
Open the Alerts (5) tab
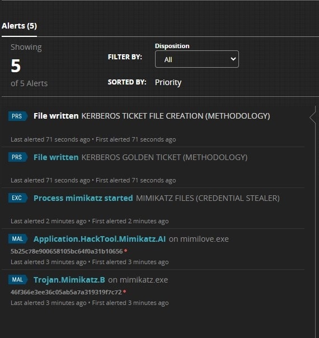(19, 26)
